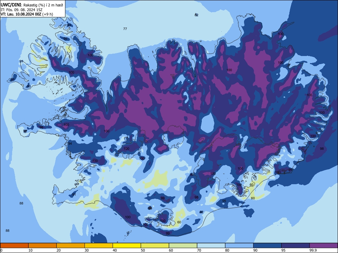338x253 pixels.
Task: Click the "80" legend tick label
Action: click(x=227, y=250)
